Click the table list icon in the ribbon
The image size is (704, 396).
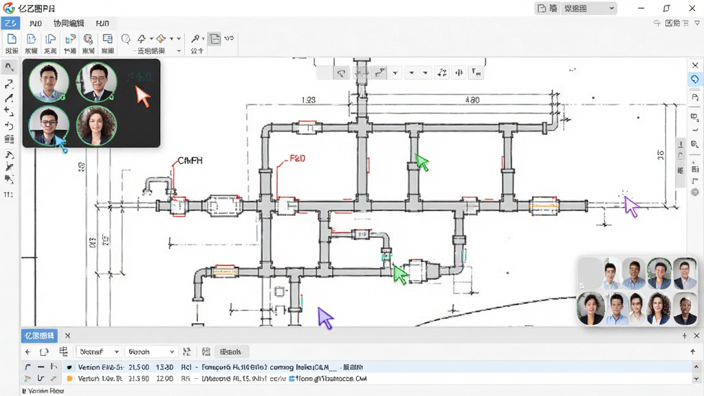[107, 39]
